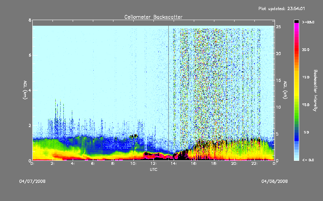Click the 8 km tick label on left axis
Image resolution: width=323 pixels, height=201 pixels.
point(30,20)
